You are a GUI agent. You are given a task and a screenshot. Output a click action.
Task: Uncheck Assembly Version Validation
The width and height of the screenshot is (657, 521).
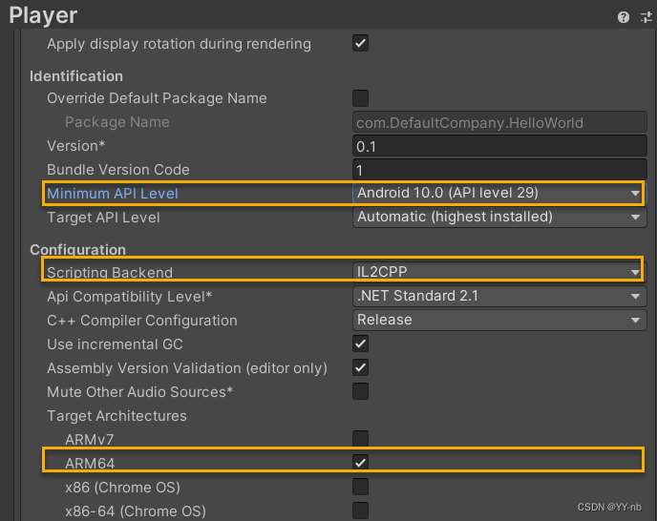(361, 367)
